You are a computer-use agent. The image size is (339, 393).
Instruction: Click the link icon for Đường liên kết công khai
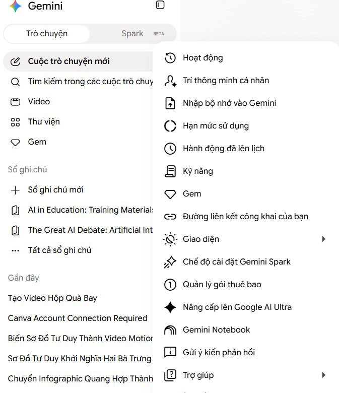[170, 217]
